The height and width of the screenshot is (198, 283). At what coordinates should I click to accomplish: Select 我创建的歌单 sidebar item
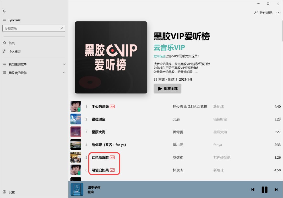(18, 64)
